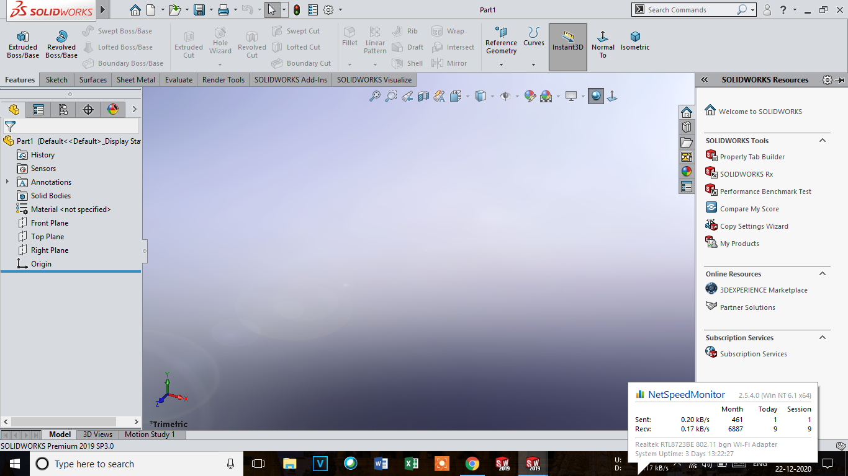This screenshot has height=476, width=848.
Task: Create a new document via New icon
Action: pyautogui.click(x=151, y=10)
